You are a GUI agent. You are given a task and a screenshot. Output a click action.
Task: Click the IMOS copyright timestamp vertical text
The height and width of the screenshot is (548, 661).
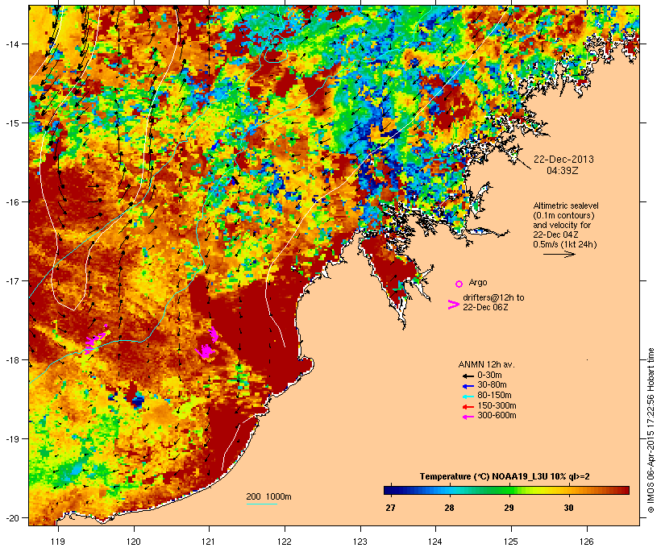tap(651, 430)
